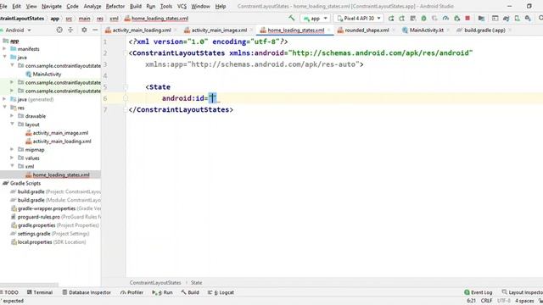Open the Navigate menu
543x305 pixels.
tap(51, 6)
